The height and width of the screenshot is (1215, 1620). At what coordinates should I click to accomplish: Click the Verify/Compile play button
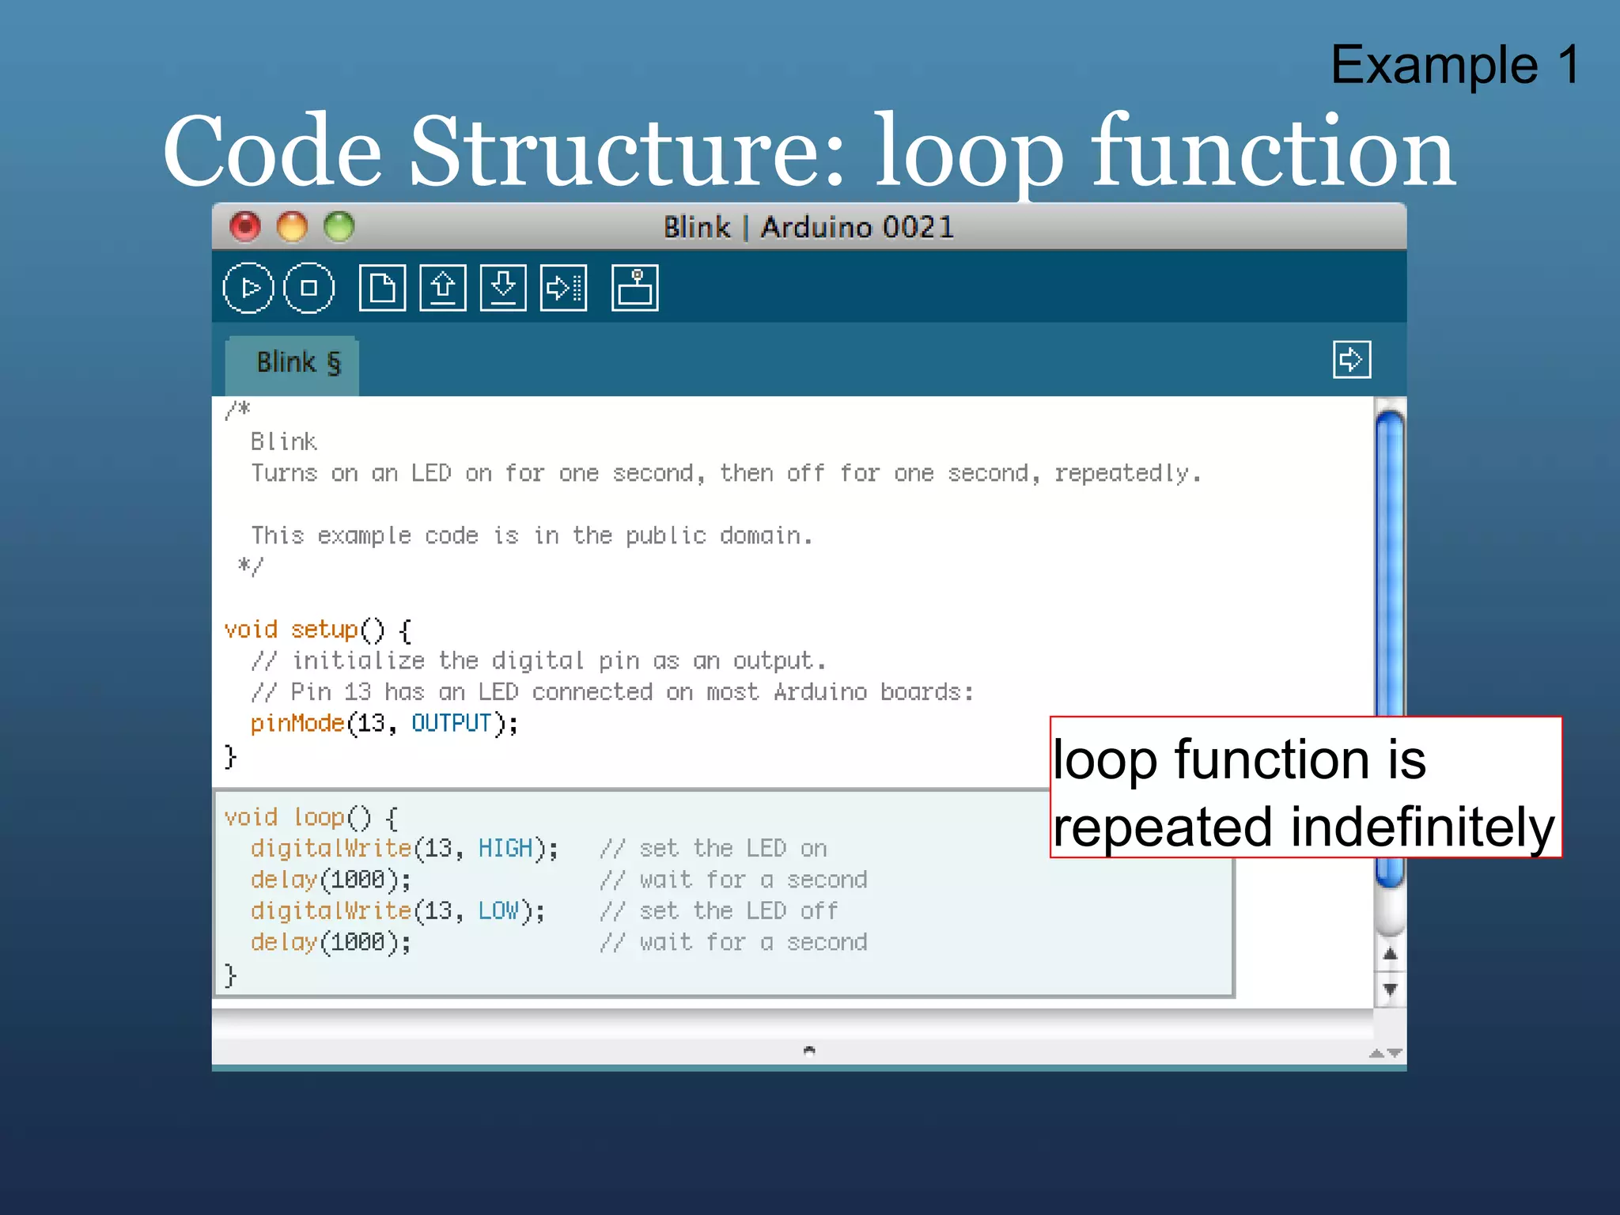point(248,288)
